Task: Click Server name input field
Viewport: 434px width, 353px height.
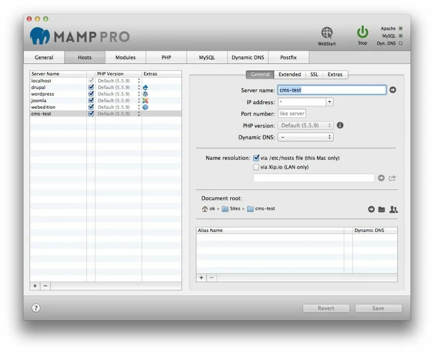Action: [x=332, y=90]
